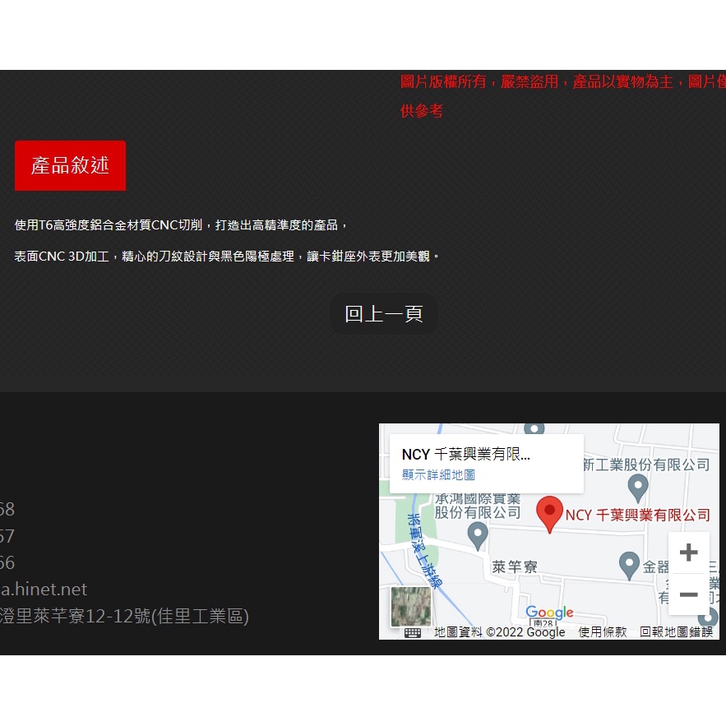Zoom in the map with plus button

pos(688,553)
